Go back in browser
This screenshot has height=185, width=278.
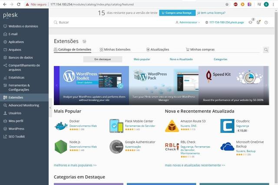(x=5, y=4)
